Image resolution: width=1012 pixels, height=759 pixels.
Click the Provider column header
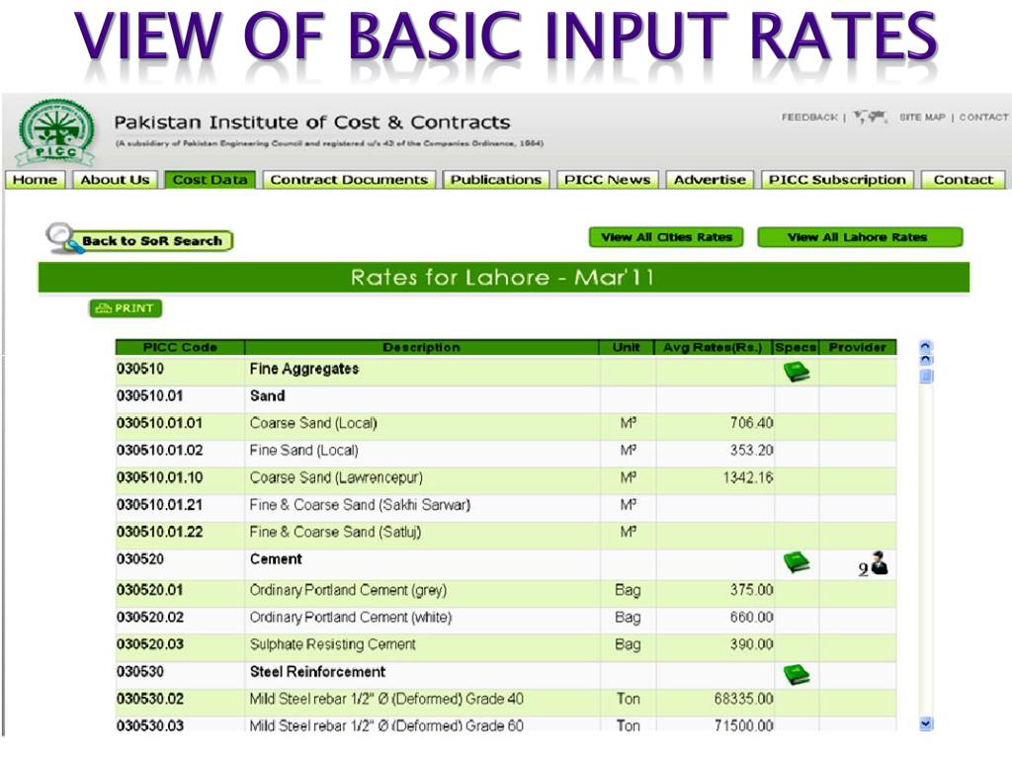858,347
